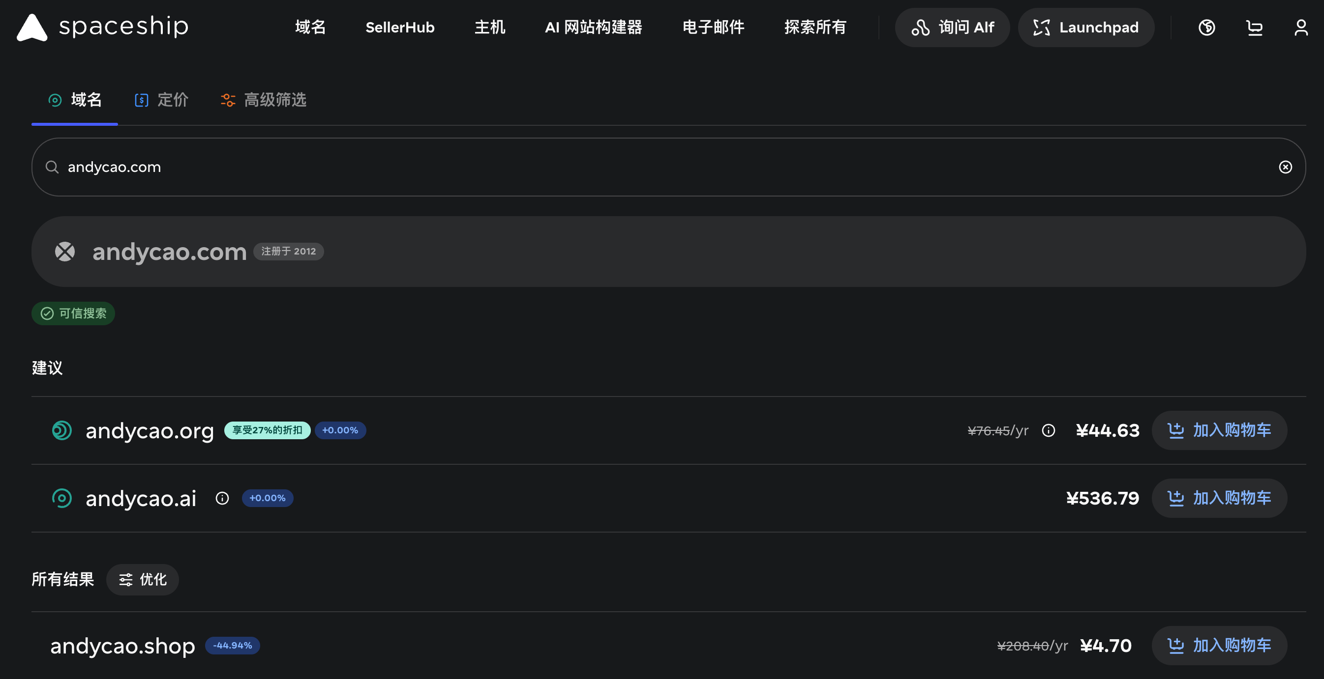1324x679 pixels.
Task: Click the unavailable icon beside andycao.com
Action: point(65,252)
